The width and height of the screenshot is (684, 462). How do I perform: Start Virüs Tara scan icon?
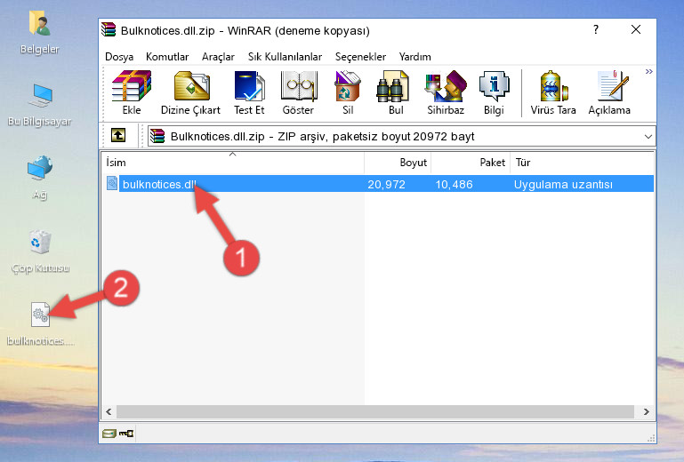(553, 92)
